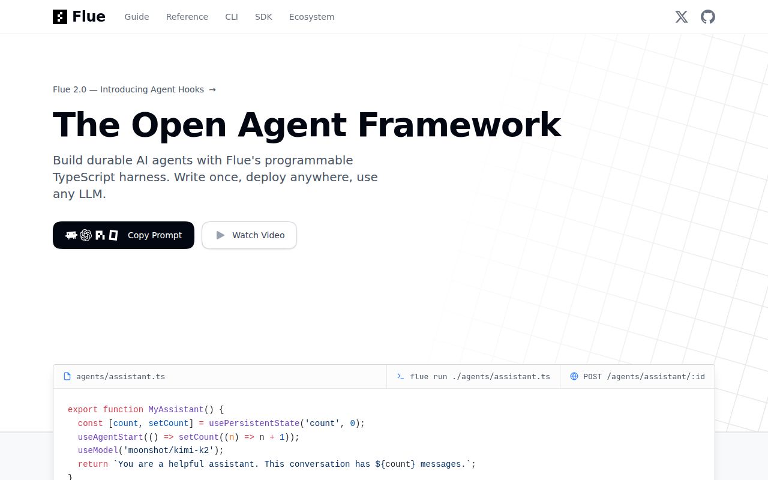Open the X (Twitter) profile icon
Viewport: 768px width, 480px height.
click(682, 17)
